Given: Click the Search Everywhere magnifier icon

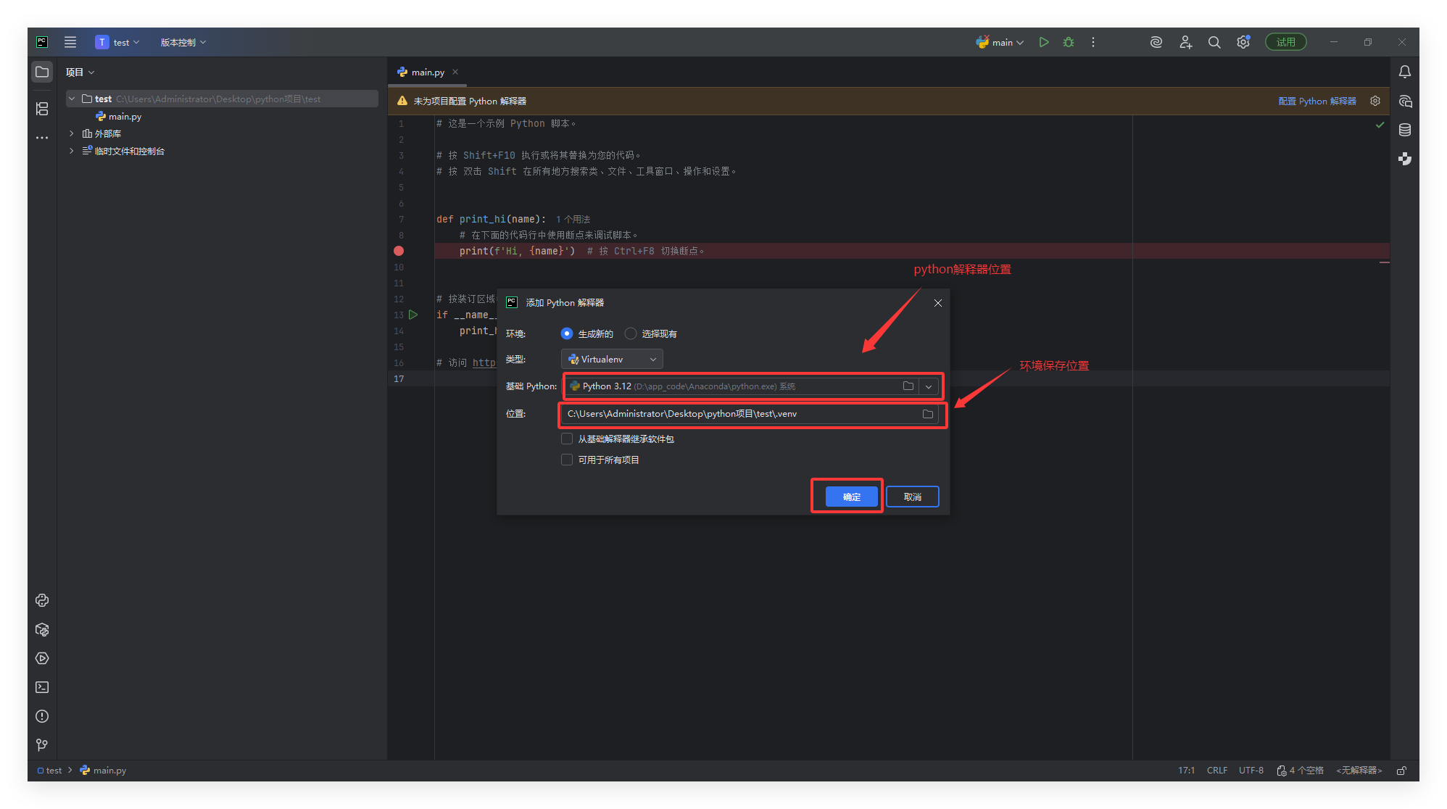Looking at the screenshot, I should [1214, 42].
